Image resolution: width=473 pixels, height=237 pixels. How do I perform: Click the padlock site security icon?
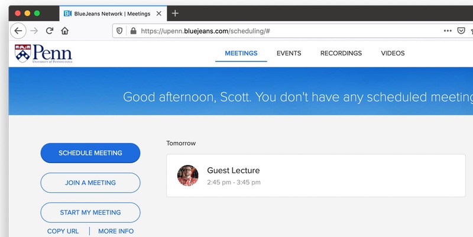pos(134,31)
